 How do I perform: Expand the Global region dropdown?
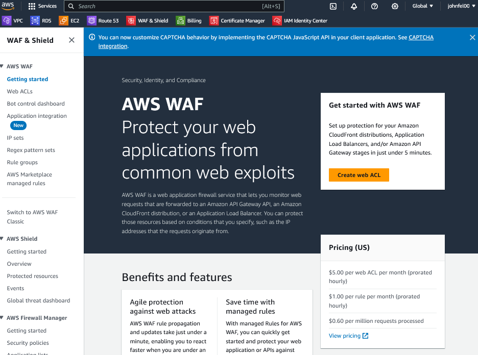pyautogui.click(x=422, y=6)
